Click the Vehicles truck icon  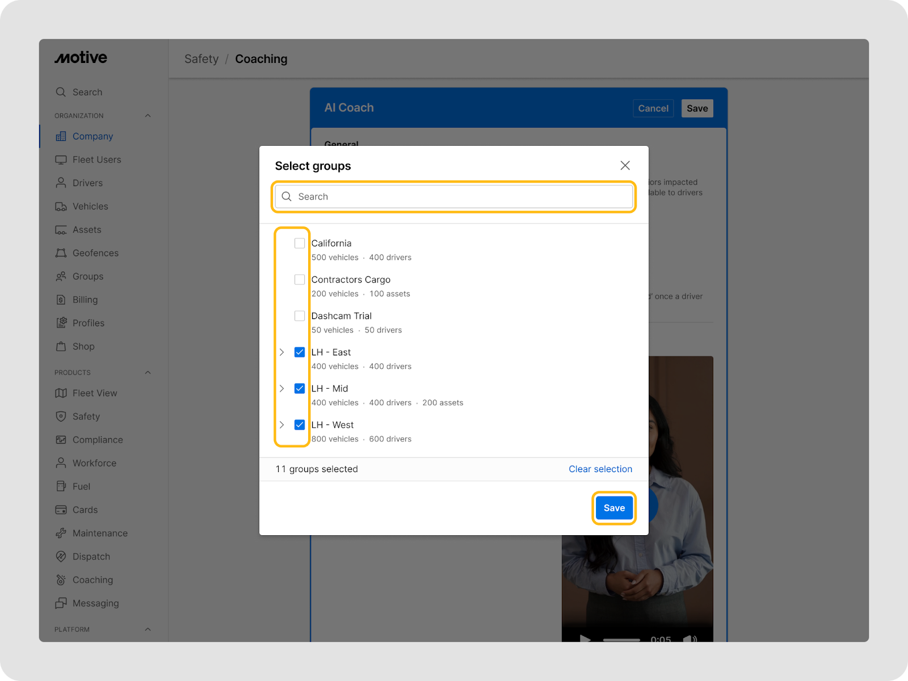(x=61, y=207)
